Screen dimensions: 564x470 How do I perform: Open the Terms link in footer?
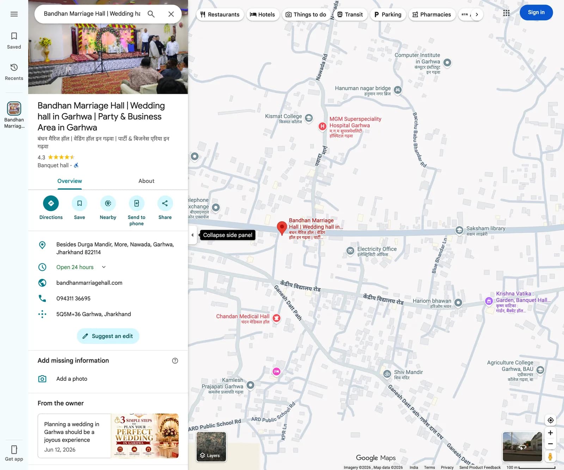(429, 468)
